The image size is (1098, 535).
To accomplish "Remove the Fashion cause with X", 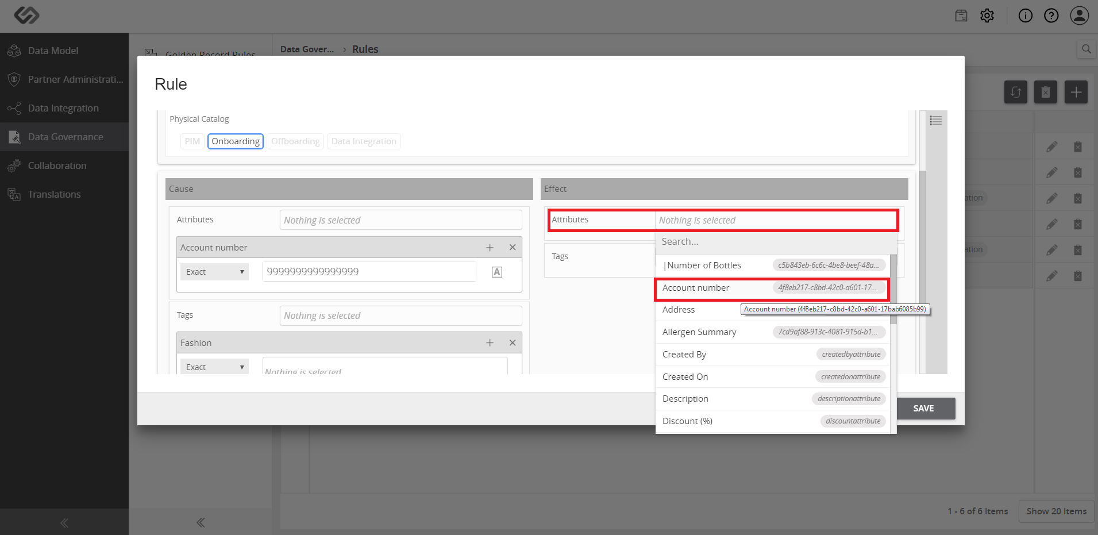I will [x=513, y=343].
